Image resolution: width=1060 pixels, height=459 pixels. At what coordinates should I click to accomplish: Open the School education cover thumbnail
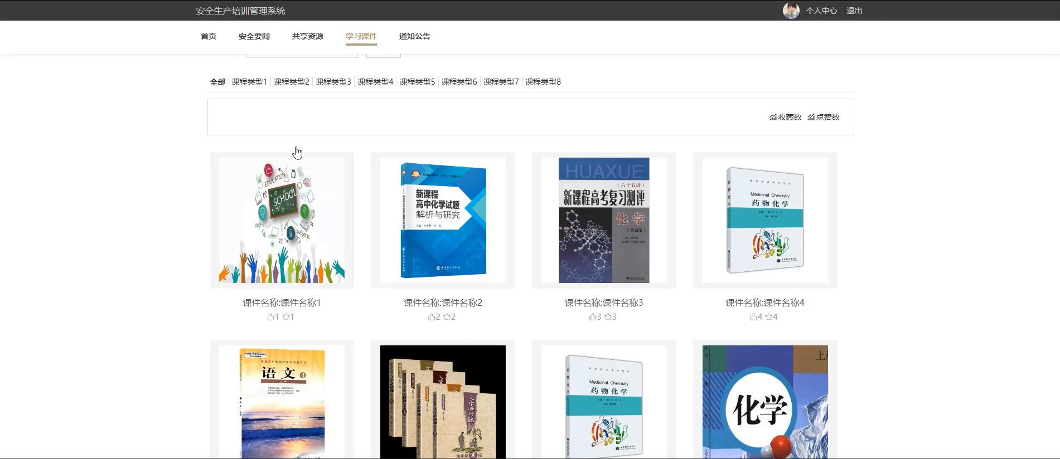(x=282, y=220)
